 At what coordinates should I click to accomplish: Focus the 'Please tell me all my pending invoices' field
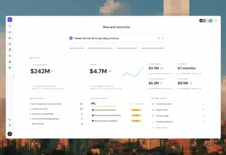117,38
